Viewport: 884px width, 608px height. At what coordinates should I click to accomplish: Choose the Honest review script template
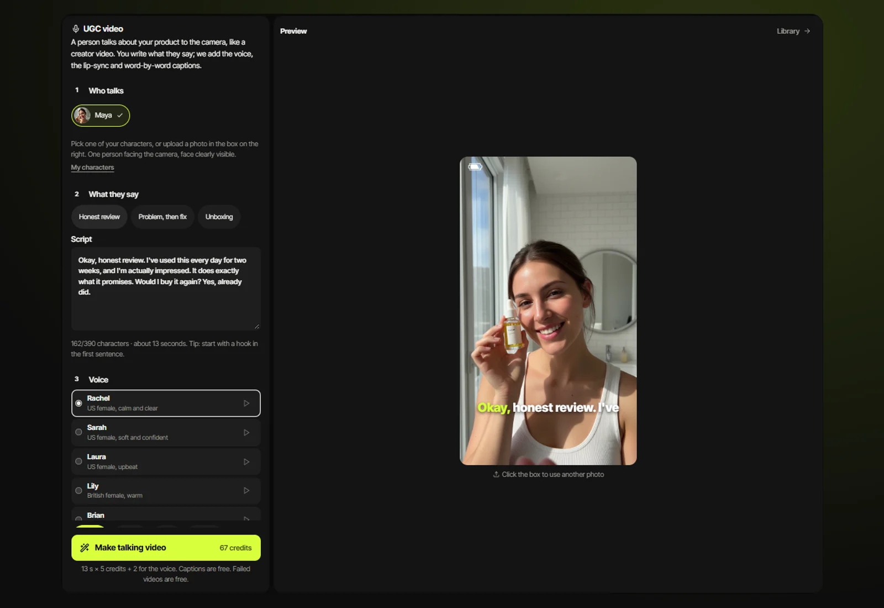coord(99,217)
